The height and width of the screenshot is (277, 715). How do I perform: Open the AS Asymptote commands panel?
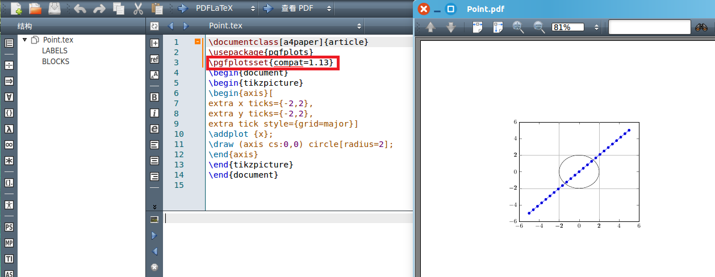pos(9,274)
